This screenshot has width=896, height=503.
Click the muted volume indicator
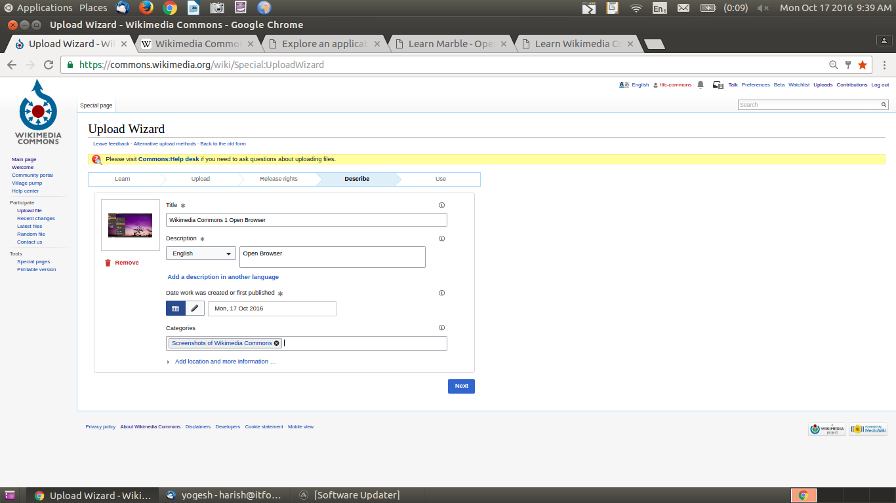763,8
